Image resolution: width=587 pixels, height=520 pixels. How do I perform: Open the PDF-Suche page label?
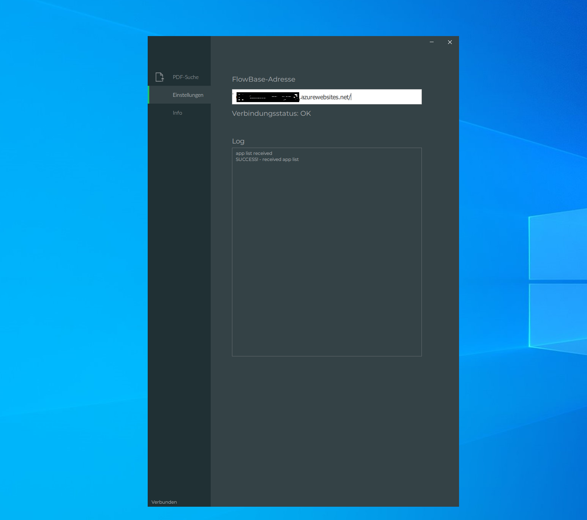coord(185,77)
